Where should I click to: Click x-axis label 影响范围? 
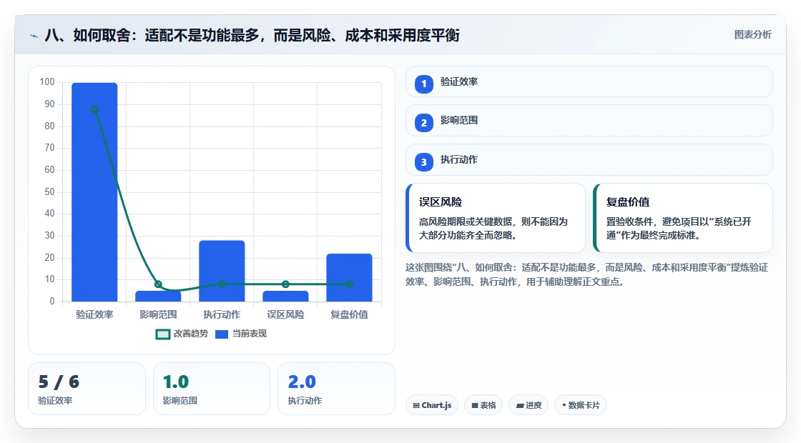point(158,315)
